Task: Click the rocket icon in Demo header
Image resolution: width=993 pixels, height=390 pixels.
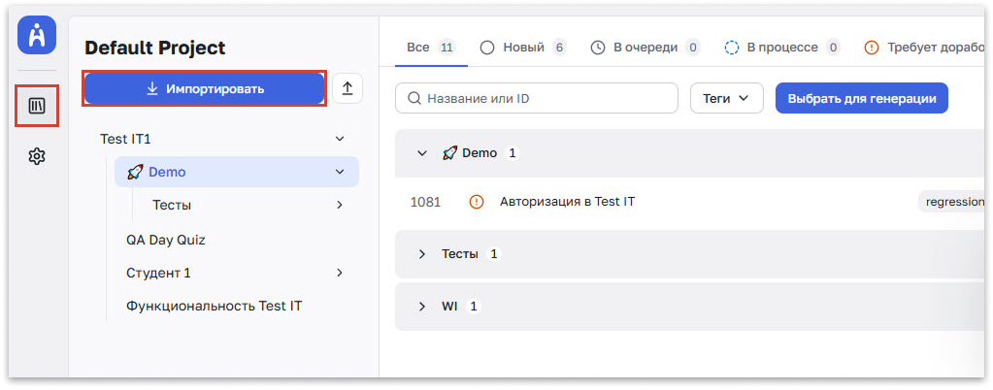Action: [x=449, y=153]
